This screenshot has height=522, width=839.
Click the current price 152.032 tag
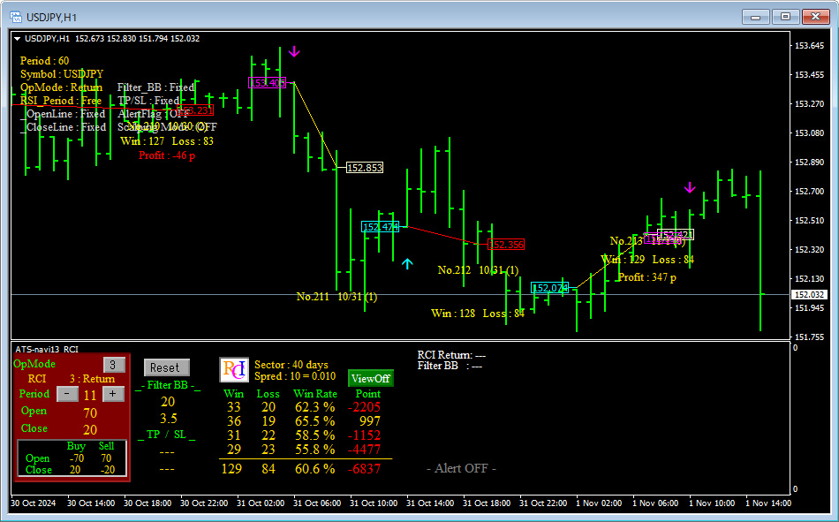point(810,294)
